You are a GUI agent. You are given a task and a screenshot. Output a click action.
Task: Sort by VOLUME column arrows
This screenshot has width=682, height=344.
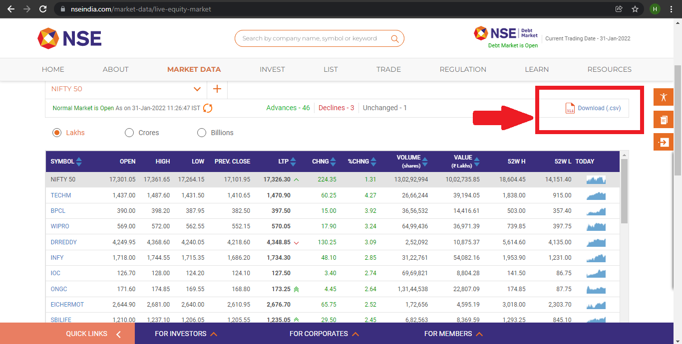point(425,162)
